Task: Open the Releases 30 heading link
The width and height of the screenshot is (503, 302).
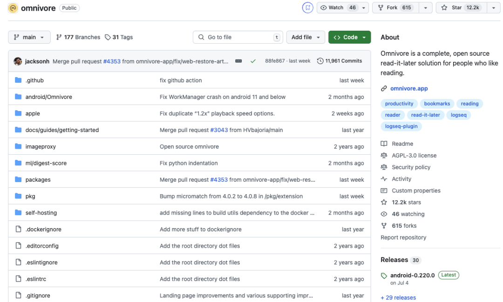Action: 401,260
